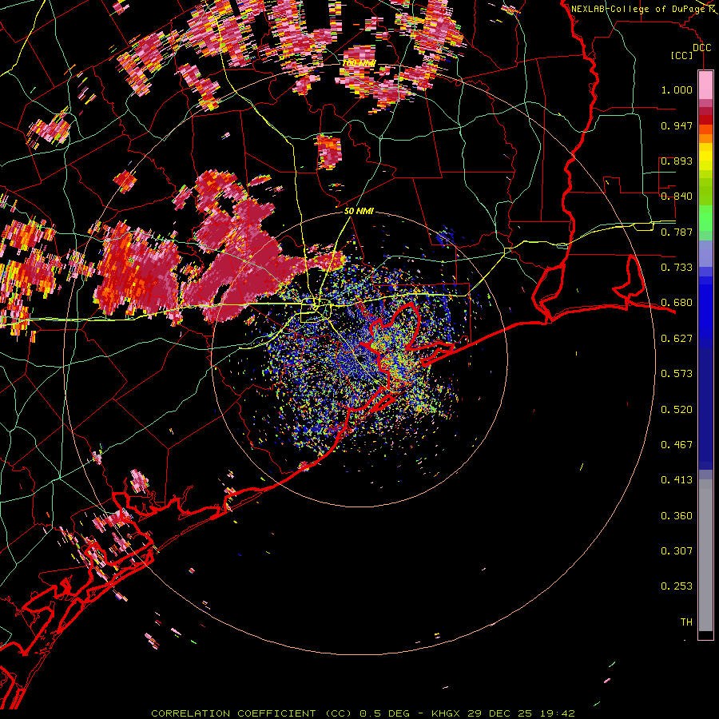Click the 0.307 color scale label
The width and height of the screenshot is (719, 719).
pyautogui.click(x=677, y=550)
